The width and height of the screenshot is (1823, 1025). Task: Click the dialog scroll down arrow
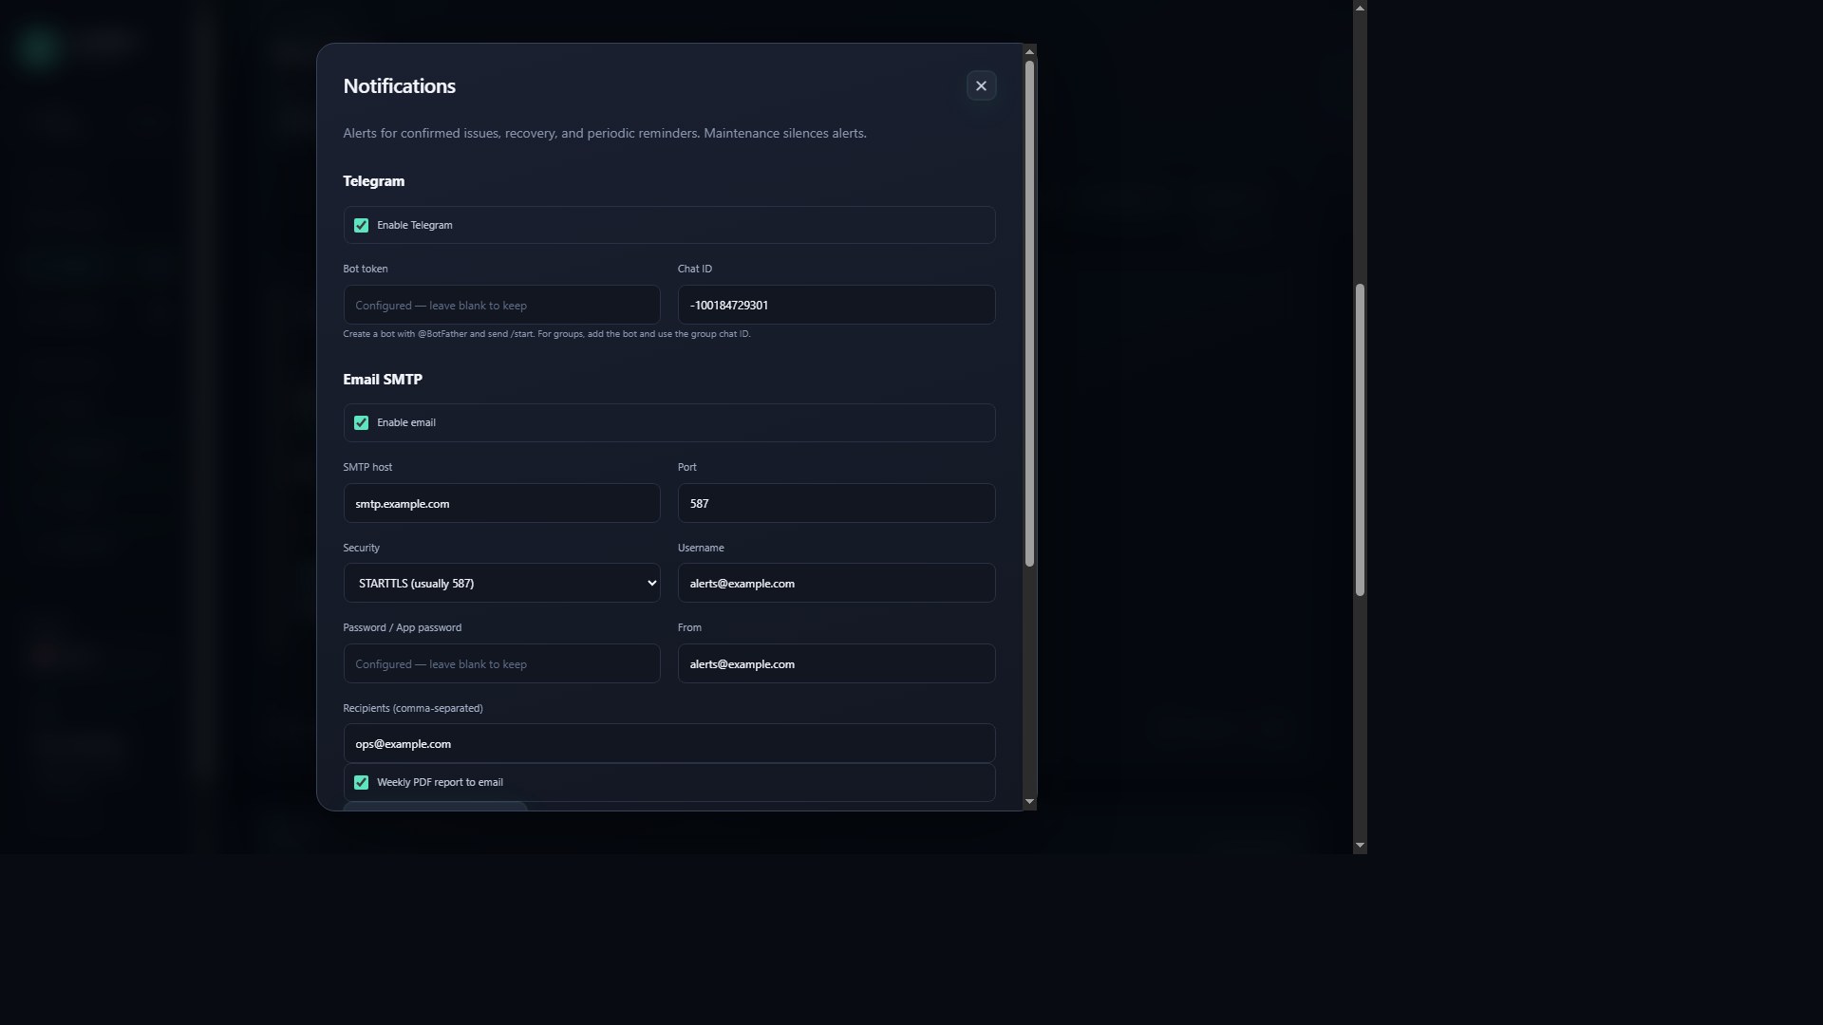1029,802
